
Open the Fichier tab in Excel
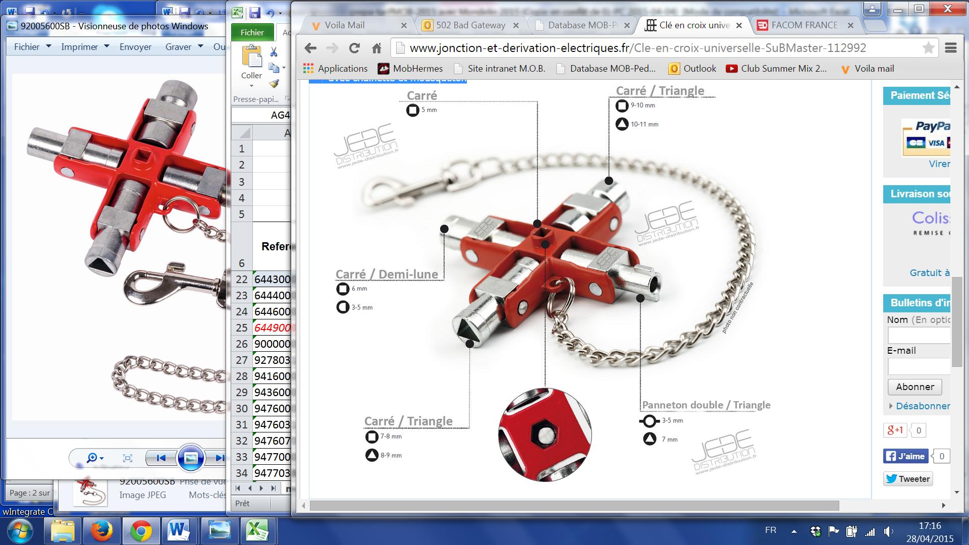point(252,32)
